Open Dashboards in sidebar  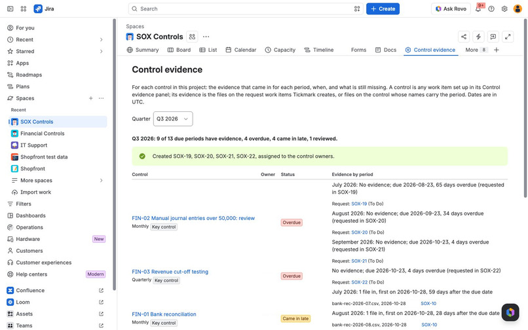point(57,215)
